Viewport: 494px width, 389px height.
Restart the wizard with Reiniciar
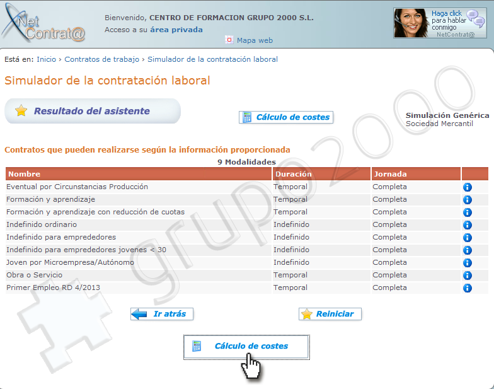[330, 314]
